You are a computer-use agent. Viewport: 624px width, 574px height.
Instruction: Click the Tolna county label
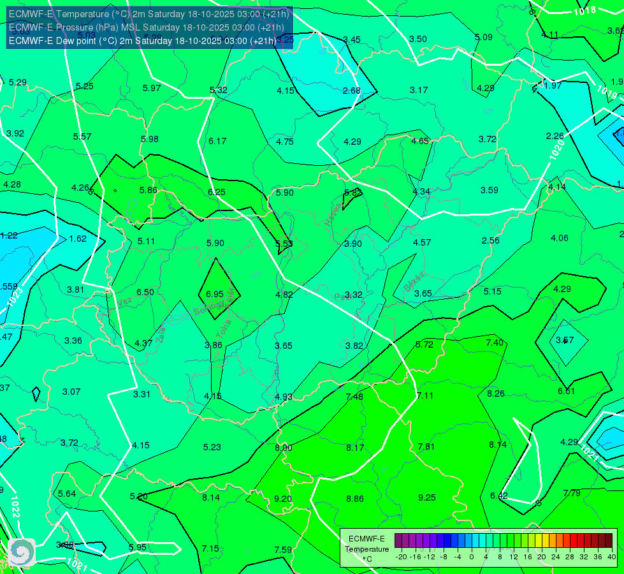click(x=223, y=328)
